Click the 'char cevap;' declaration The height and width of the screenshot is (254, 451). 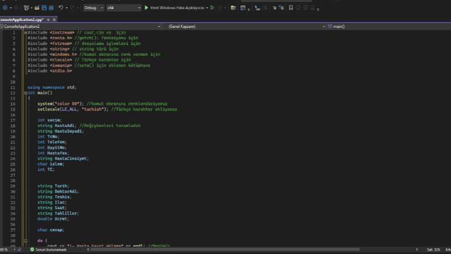tap(51, 230)
